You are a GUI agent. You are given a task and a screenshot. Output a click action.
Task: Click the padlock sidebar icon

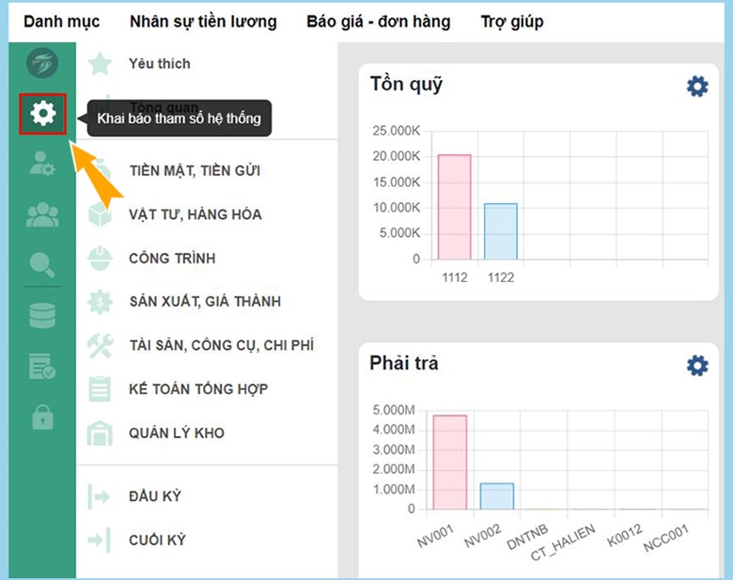pyautogui.click(x=42, y=416)
